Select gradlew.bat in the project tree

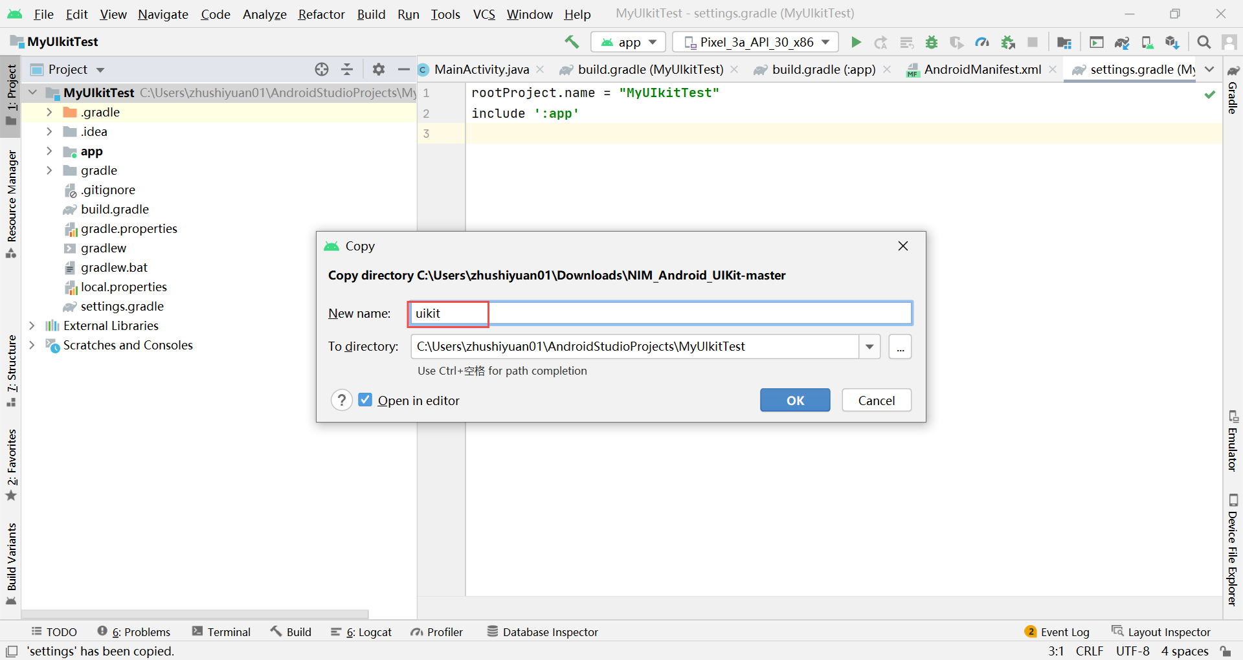point(114,267)
